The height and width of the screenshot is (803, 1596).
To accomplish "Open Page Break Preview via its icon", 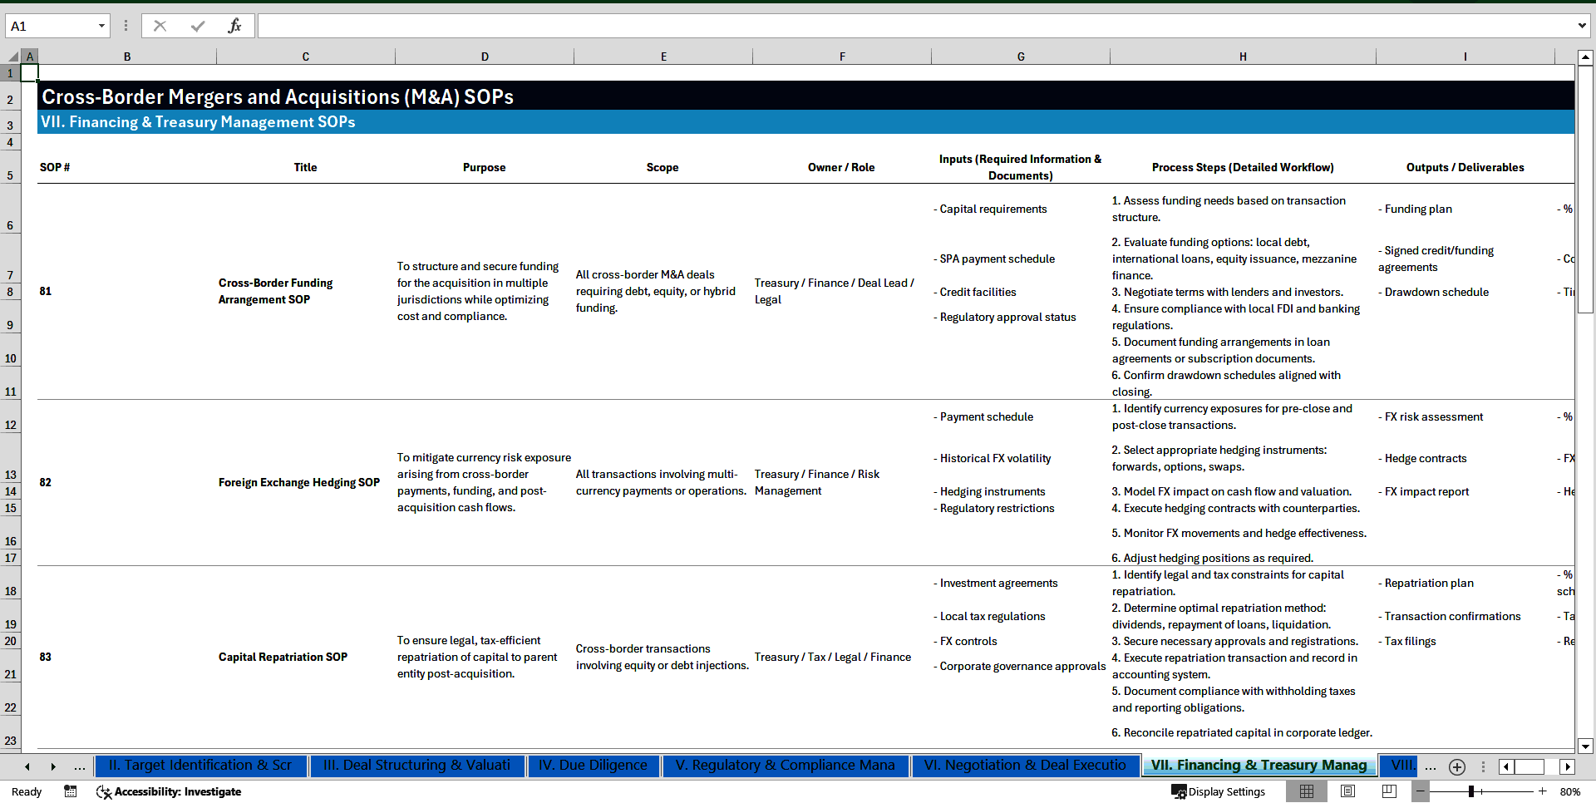I will point(1389,791).
